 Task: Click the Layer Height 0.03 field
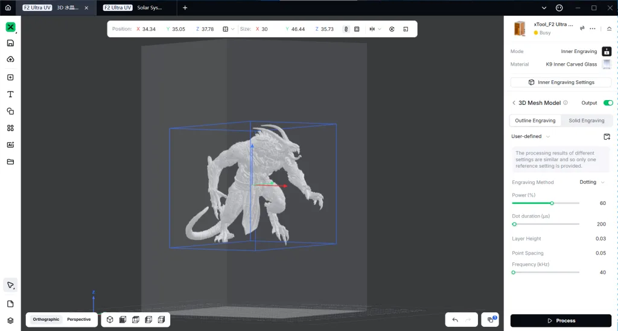[600, 239]
